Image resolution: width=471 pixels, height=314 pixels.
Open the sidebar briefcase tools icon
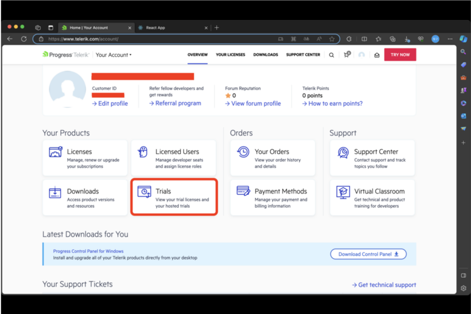click(x=463, y=77)
